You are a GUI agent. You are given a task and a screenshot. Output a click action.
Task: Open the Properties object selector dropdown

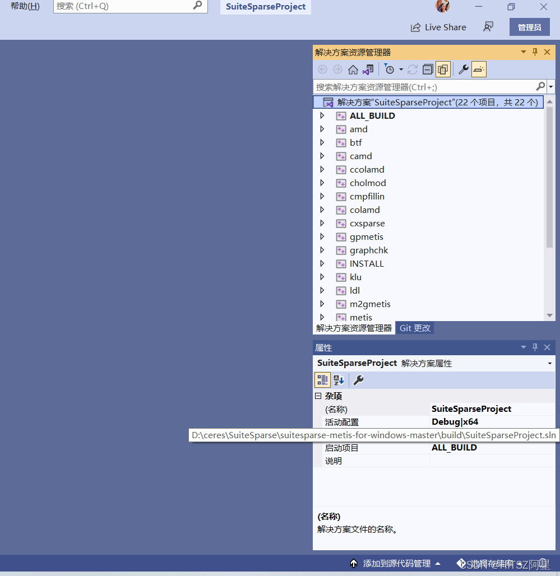point(550,363)
